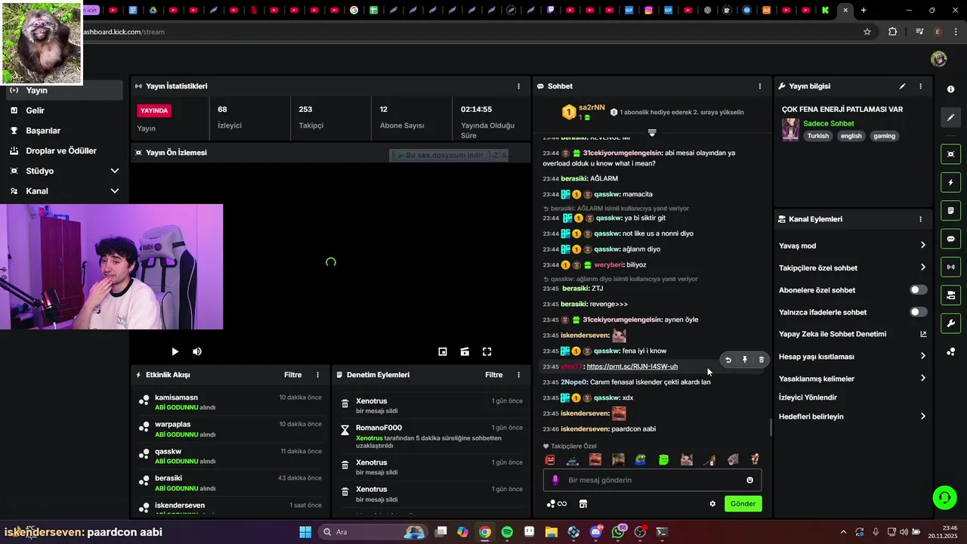Screen dimensions: 967x544
Task: Toggle the note widget icon in right rail
Action: (950, 211)
